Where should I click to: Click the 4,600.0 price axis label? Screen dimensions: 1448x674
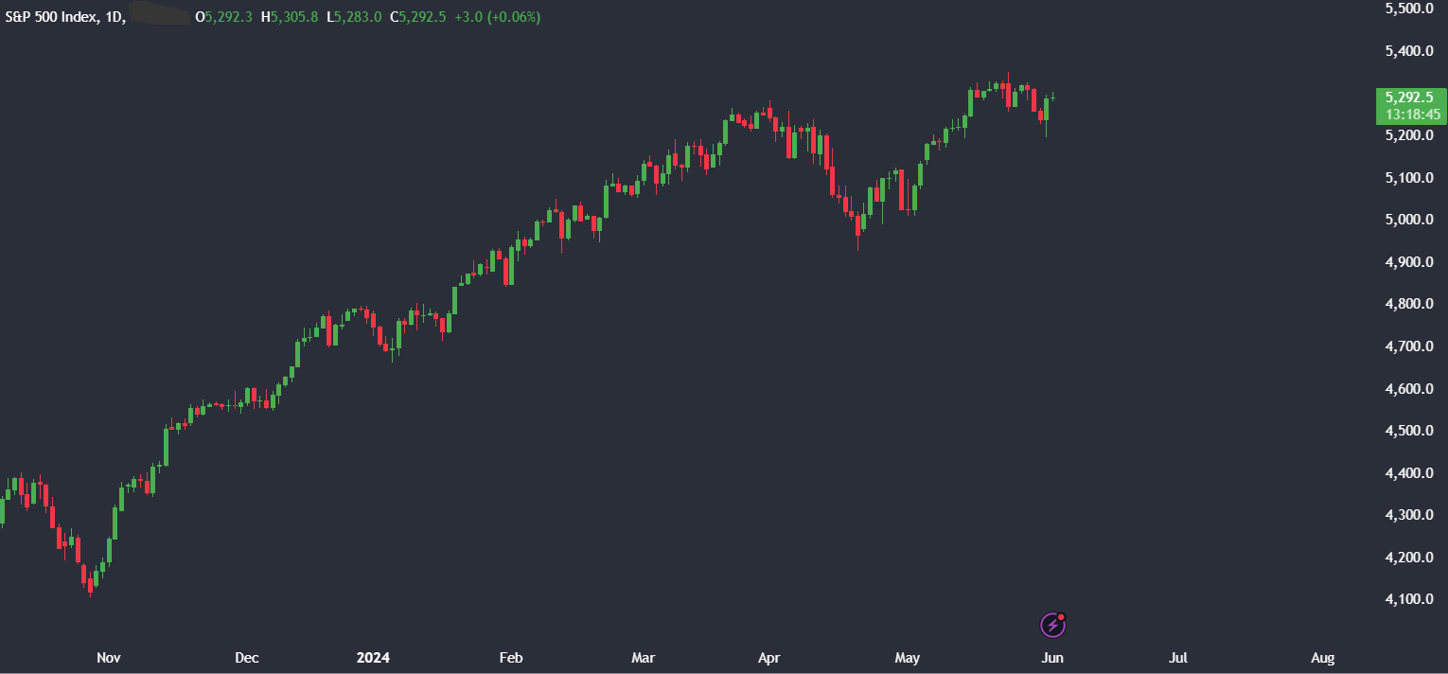1409,389
